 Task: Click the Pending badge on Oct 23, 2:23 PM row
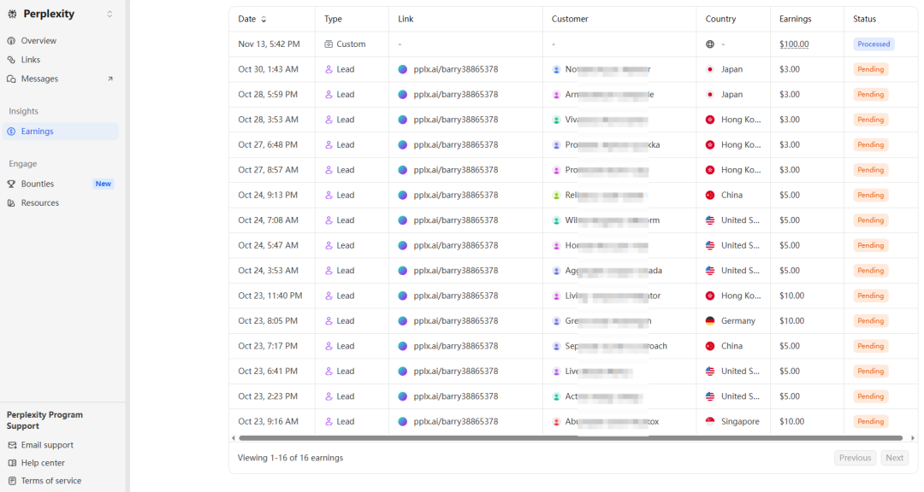pyautogui.click(x=870, y=396)
